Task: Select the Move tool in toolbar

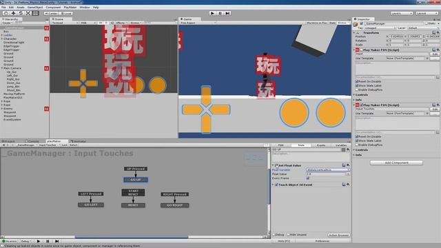Action: click(13, 13)
